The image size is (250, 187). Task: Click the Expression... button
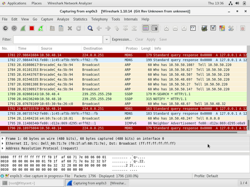pos(122,39)
